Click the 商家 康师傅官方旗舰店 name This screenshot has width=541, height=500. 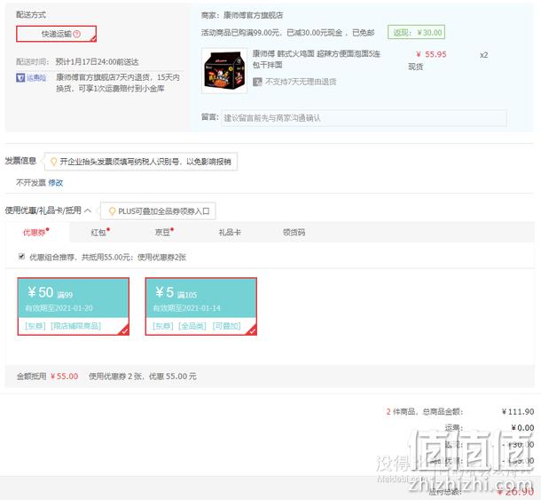point(254,15)
